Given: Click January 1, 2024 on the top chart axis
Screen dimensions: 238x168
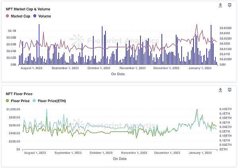Looking at the screenshot, I should [200, 68].
